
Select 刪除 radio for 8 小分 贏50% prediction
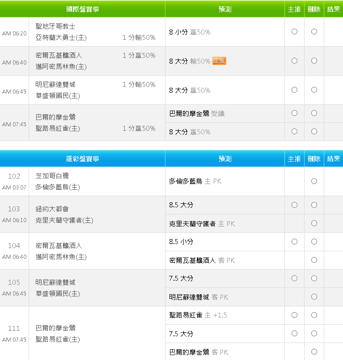pyautogui.click(x=314, y=32)
